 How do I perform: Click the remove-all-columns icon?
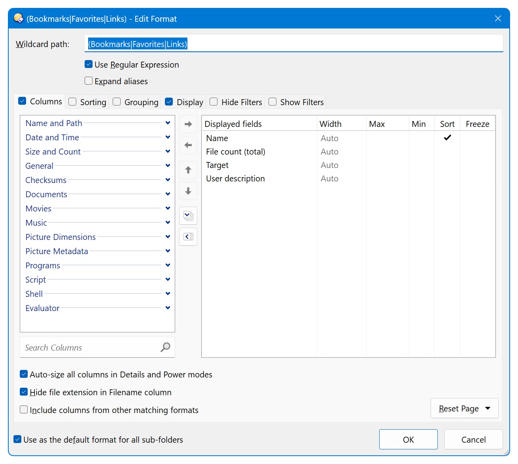coord(188,237)
